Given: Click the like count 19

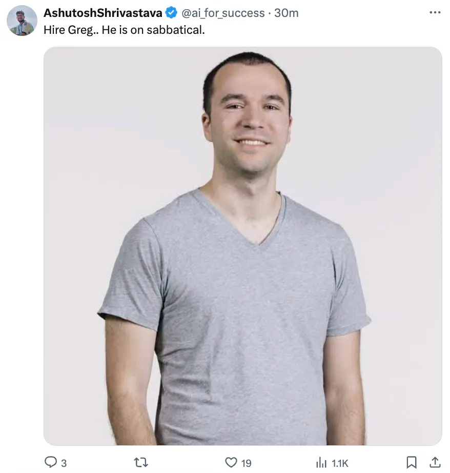Looking at the screenshot, I should coord(246,463).
